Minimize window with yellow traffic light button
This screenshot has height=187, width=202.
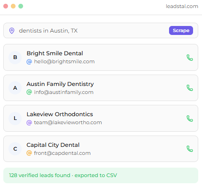click(x=13, y=6)
